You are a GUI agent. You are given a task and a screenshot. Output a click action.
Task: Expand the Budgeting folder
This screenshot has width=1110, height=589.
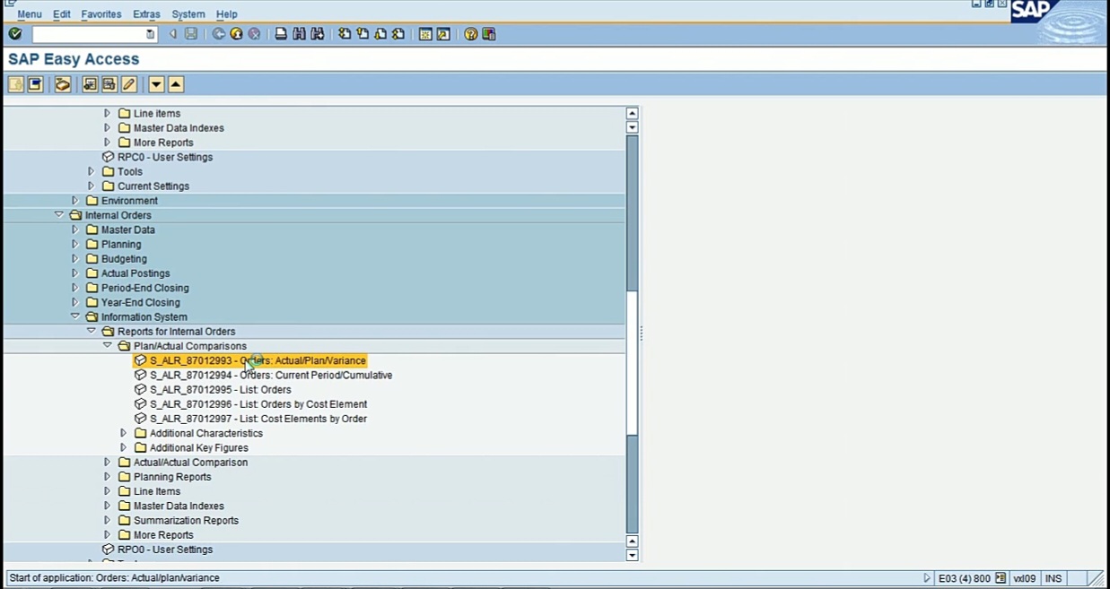point(75,259)
